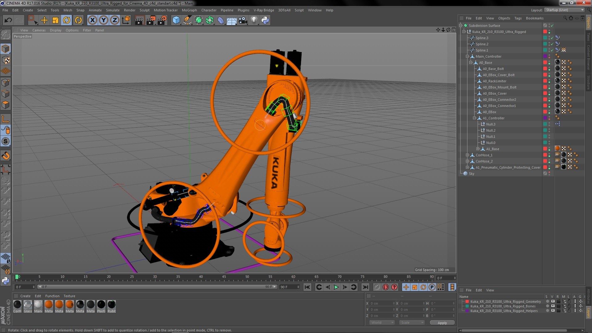Click the Floor grid object icon
The width and height of the screenshot is (592, 333).
point(232,20)
